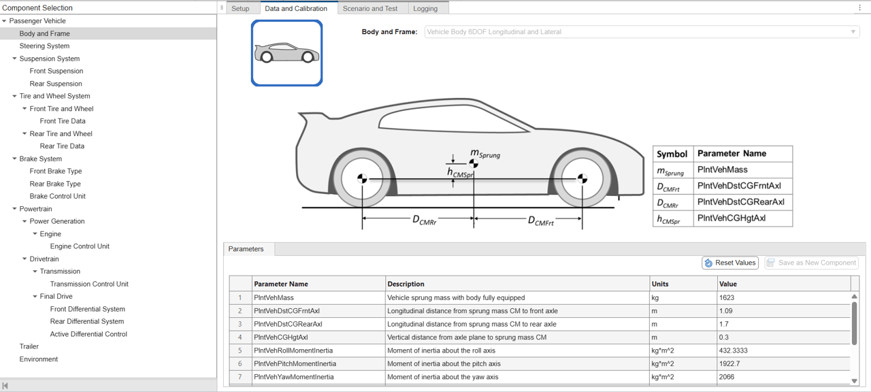Click the parameter table scroll down arrow
871x392 pixels.
pos(855,381)
